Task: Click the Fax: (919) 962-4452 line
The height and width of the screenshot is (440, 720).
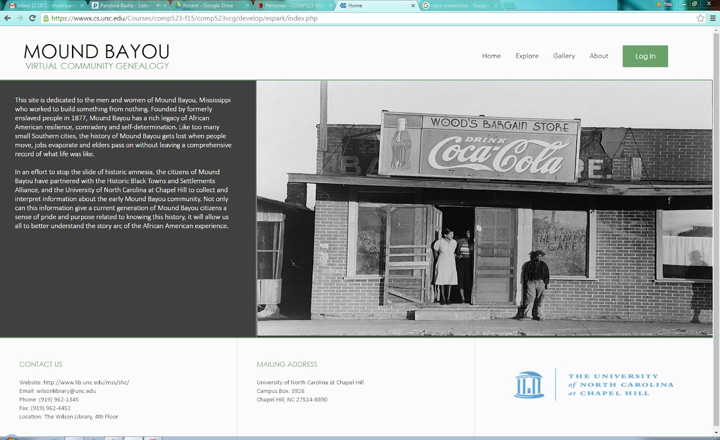Action: pos(45,408)
